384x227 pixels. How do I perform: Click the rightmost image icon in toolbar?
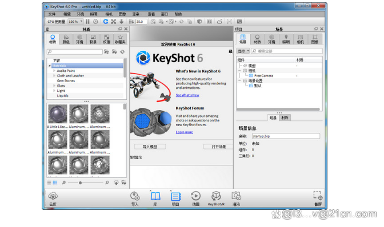[x=239, y=22]
